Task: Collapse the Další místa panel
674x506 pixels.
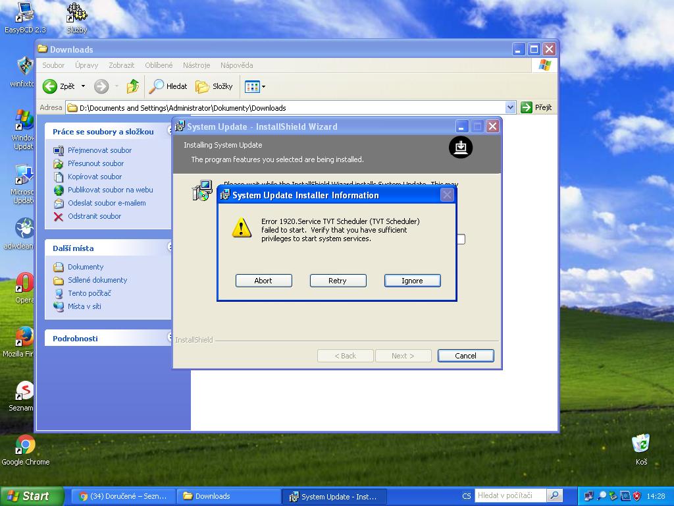Action: [169, 247]
